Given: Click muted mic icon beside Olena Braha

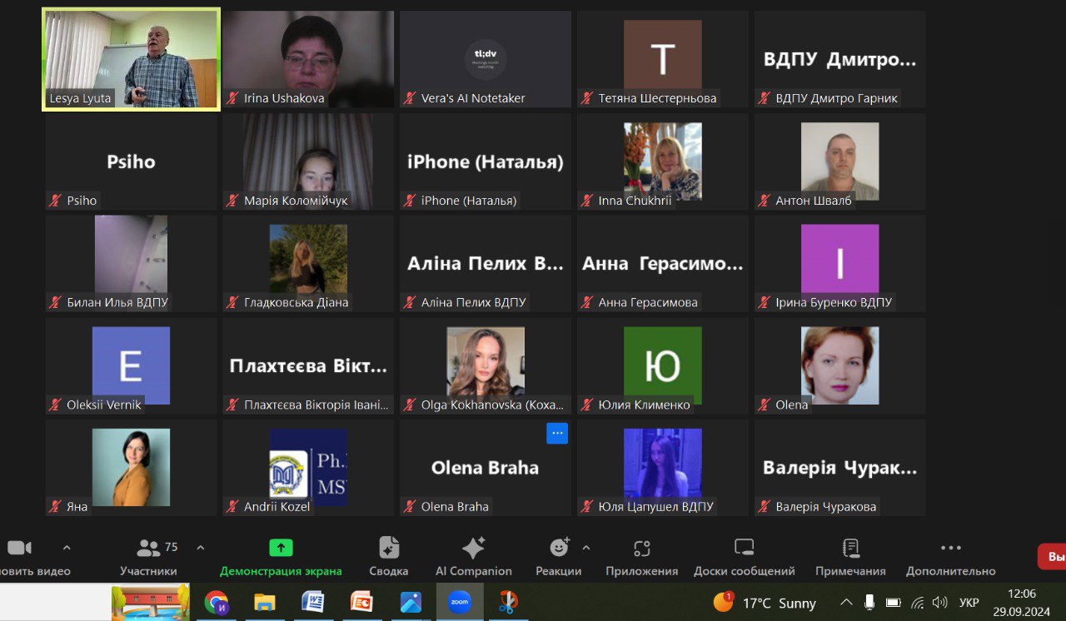Looking at the screenshot, I should (x=410, y=506).
